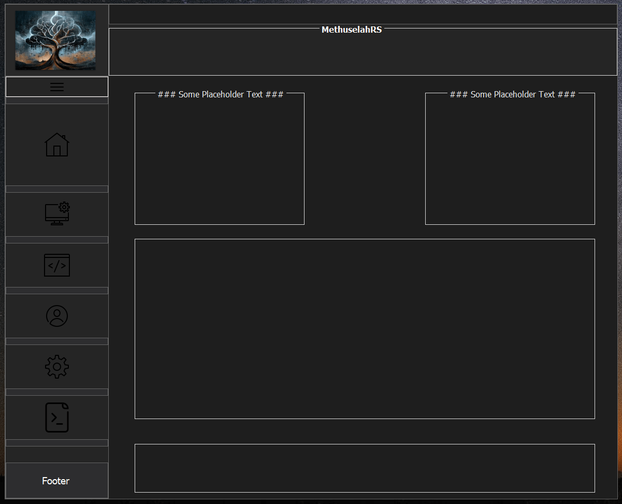
Task: Launch the terminal script icon
Action: click(x=57, y=417)
